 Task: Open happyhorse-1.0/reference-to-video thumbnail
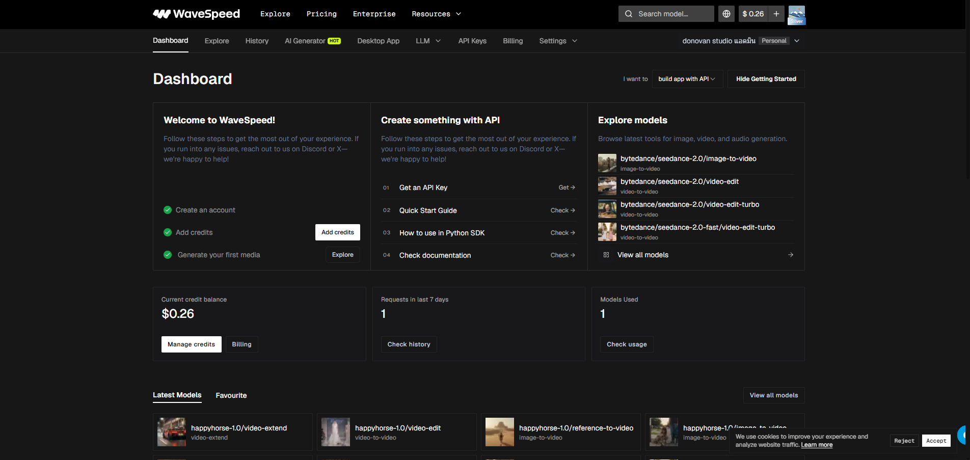[x=500, y=432]
